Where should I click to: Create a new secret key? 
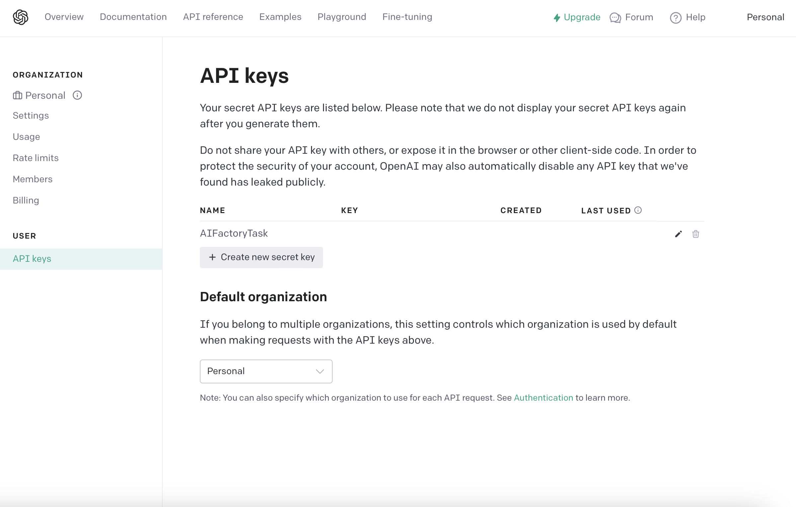[261, 257]
